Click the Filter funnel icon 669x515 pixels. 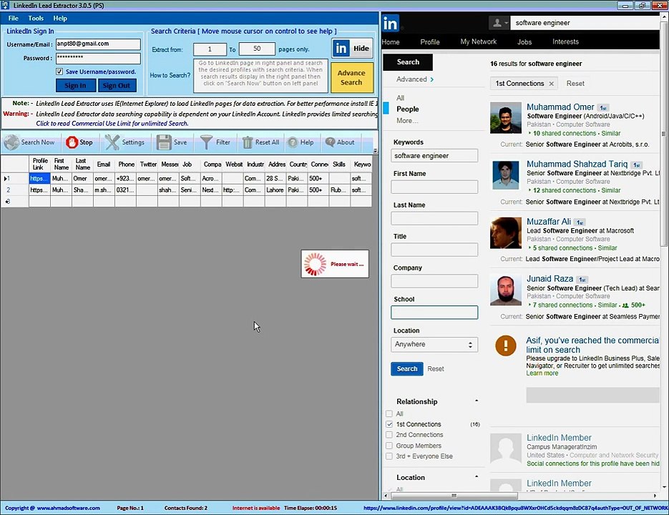pyautogui.click(x=207, y=142)
